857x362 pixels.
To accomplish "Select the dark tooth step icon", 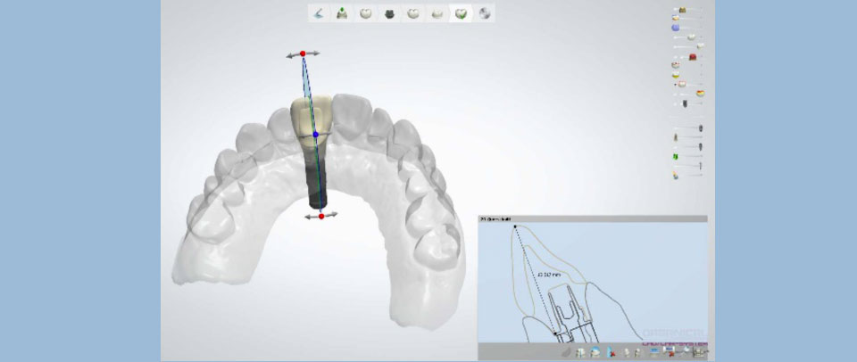I will click(x=389, y=13).
